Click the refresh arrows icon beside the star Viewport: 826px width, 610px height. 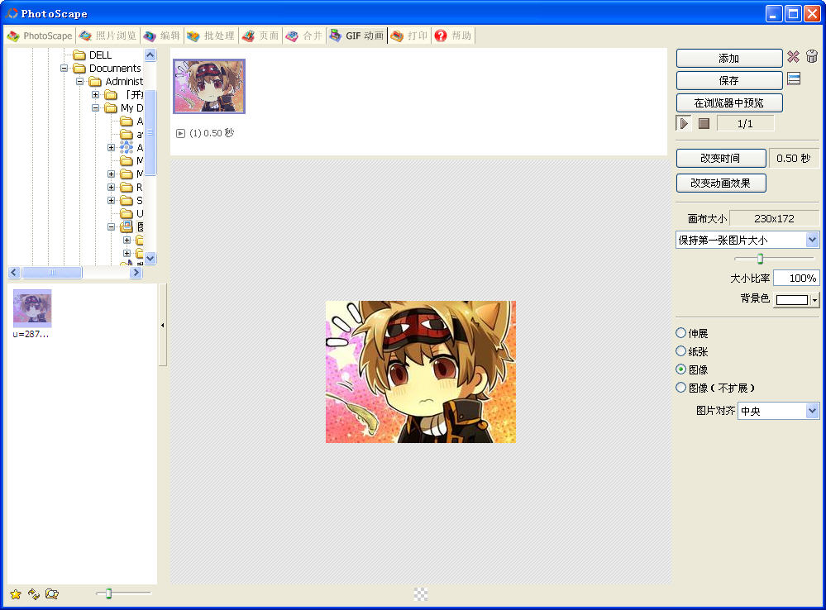coord(34,594)
